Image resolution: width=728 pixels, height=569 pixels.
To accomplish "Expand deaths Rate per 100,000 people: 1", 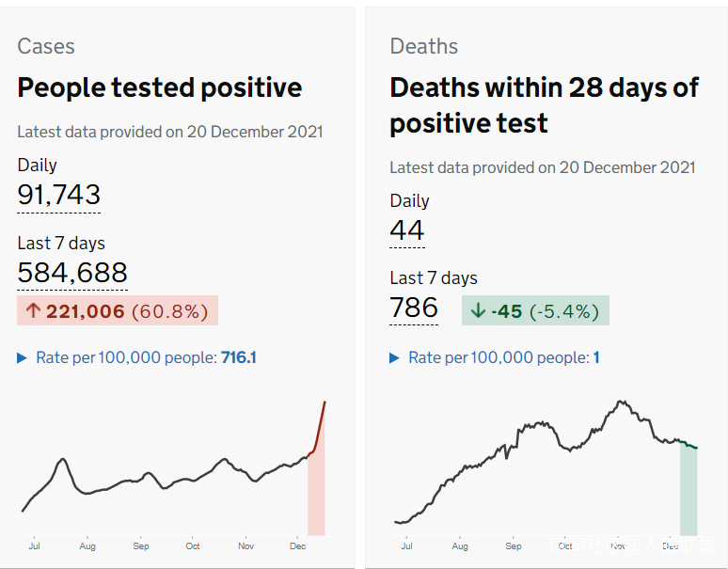I will tap(495, 357).
